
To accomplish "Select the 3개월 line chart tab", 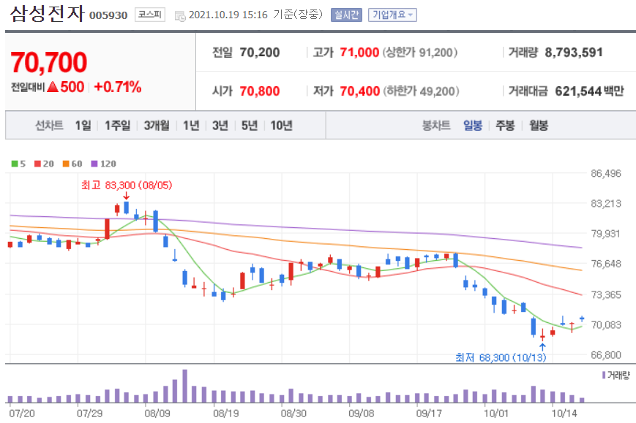I will pyautogui.click(x=157, y=126).
